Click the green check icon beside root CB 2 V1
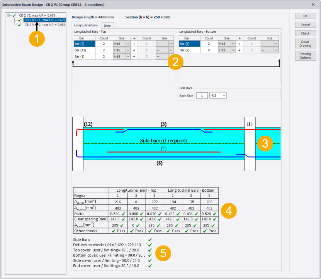The height and width of the screenshot is (279, 321). (14, 15)
